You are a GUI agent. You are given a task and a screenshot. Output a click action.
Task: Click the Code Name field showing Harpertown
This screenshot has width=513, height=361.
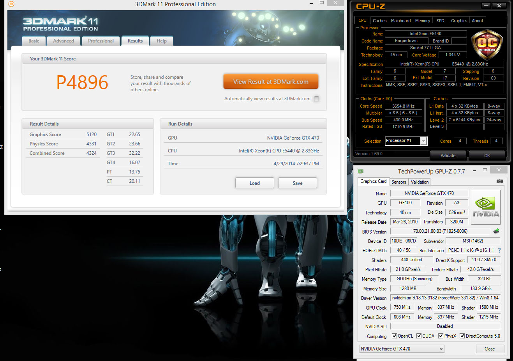tap(406, 41)
